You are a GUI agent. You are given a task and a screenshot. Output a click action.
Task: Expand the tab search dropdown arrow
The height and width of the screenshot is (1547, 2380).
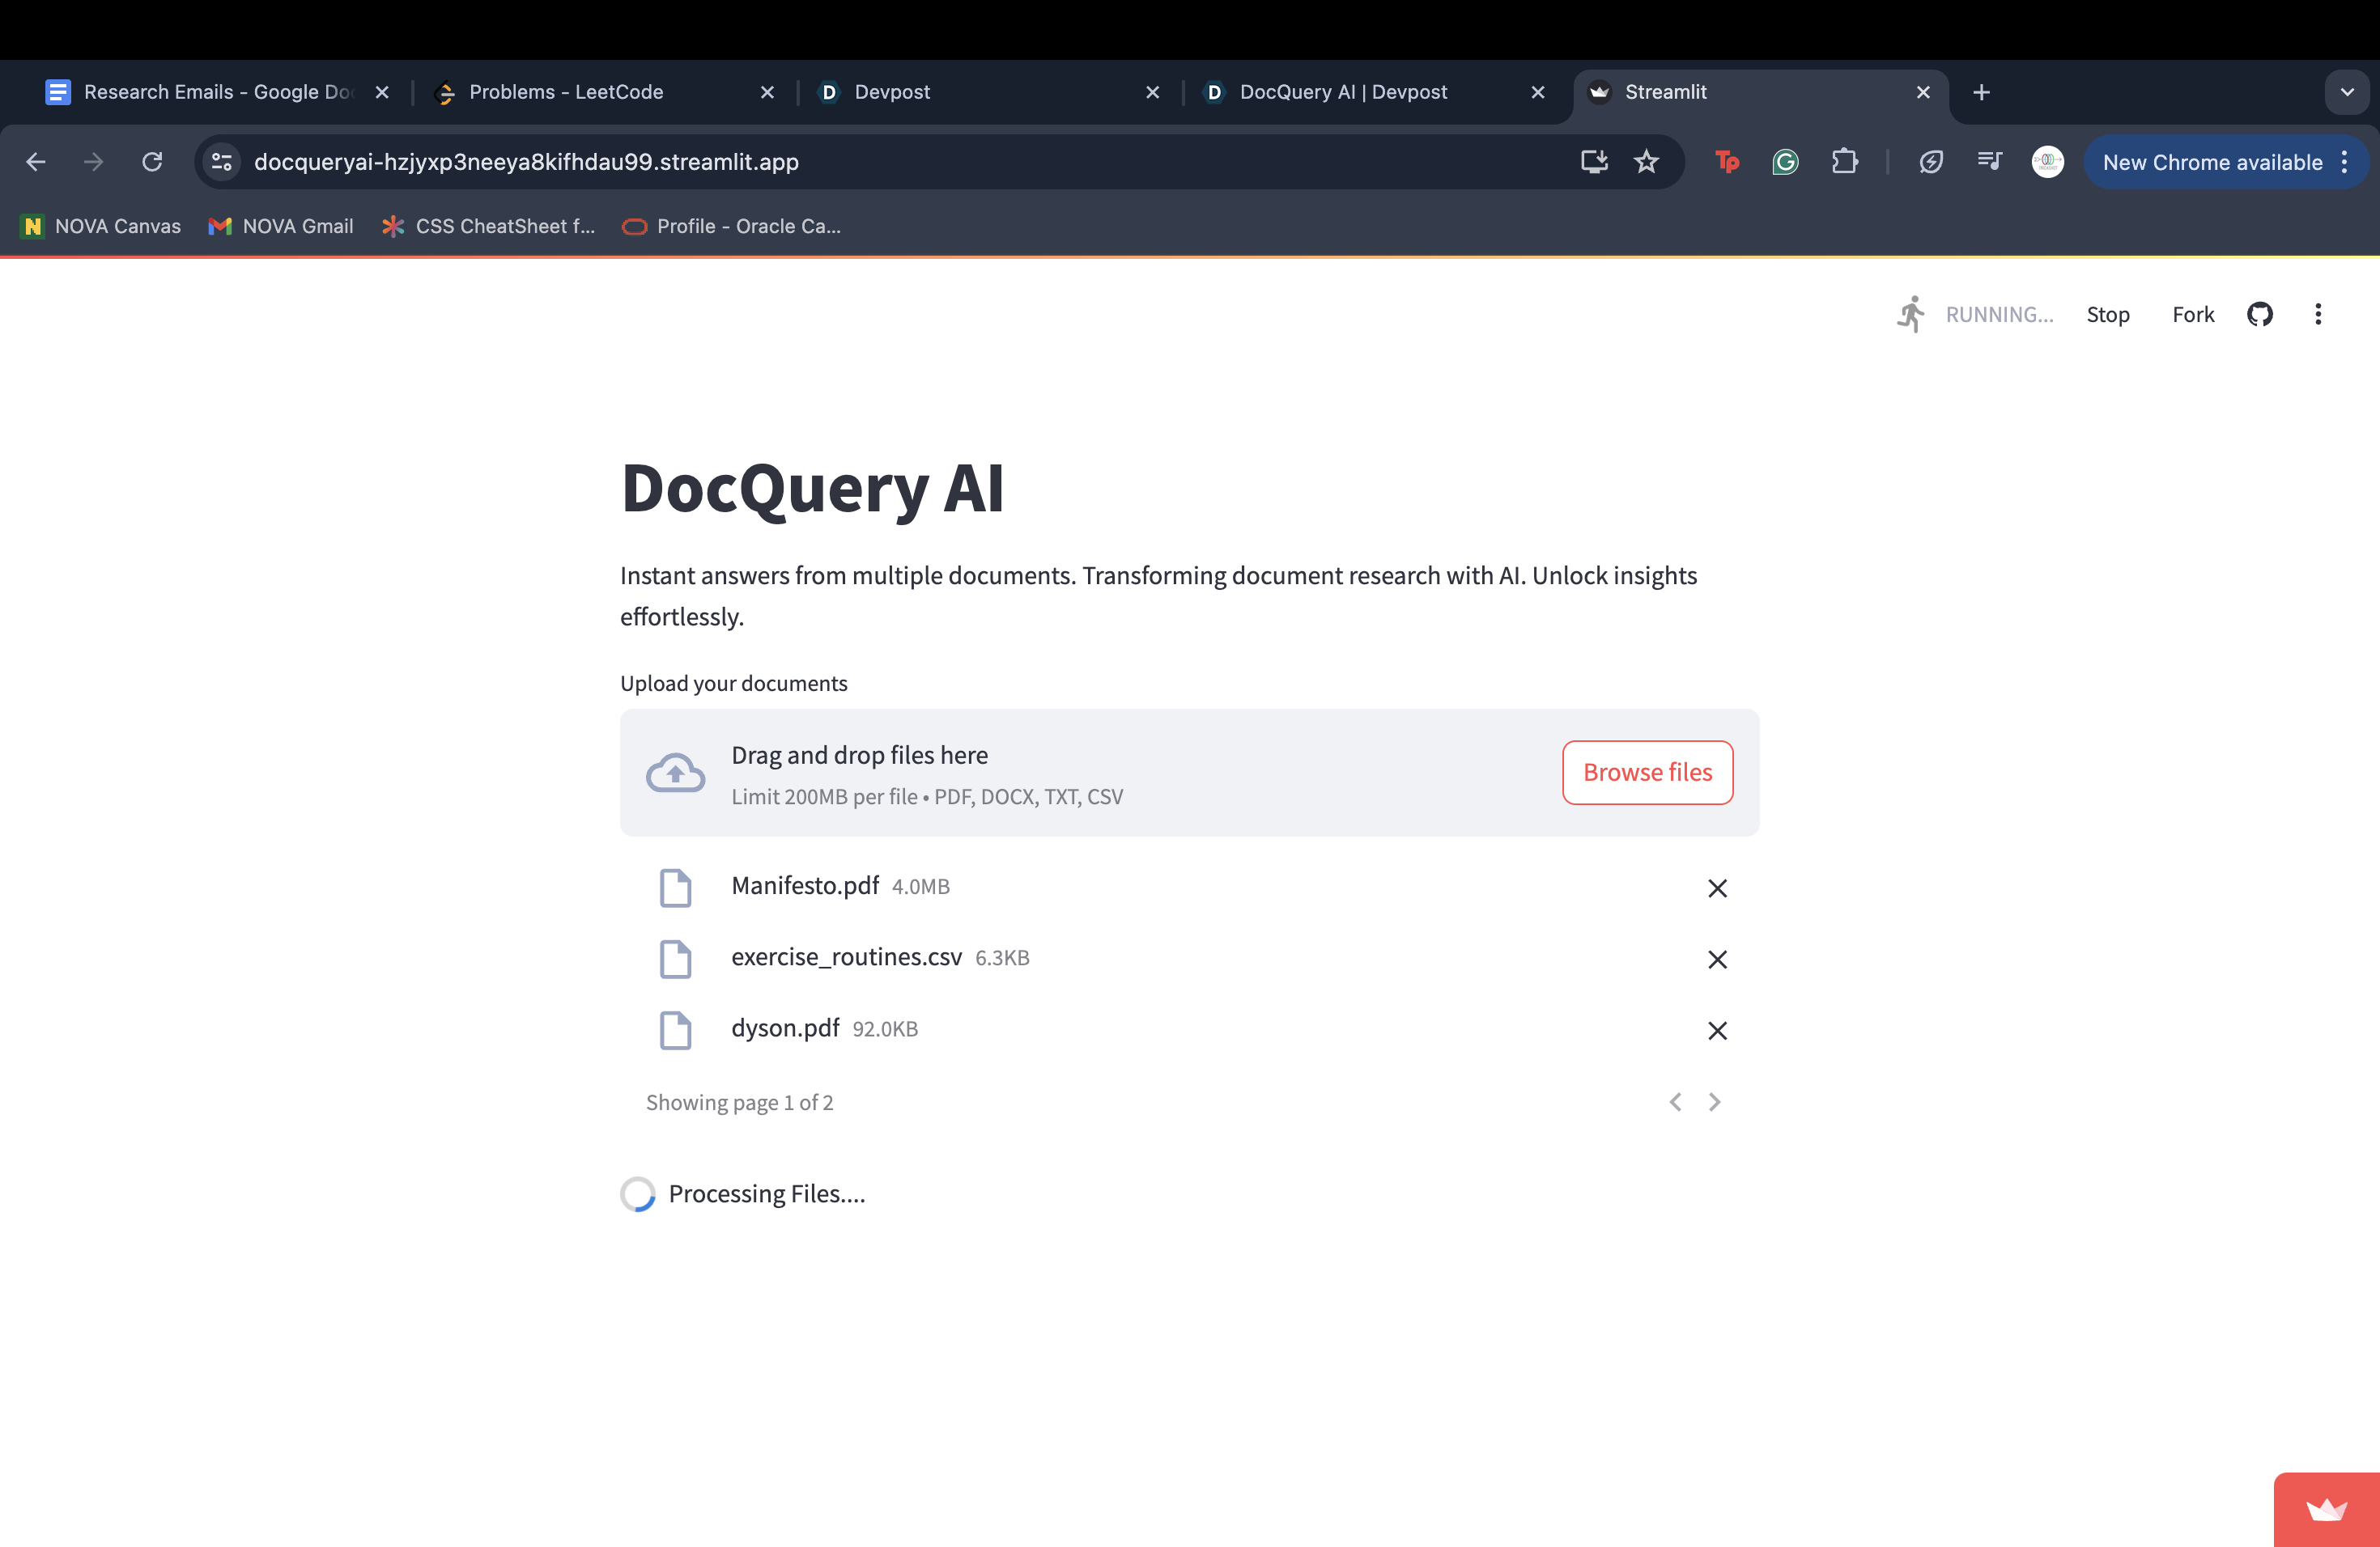[2346, 92]
